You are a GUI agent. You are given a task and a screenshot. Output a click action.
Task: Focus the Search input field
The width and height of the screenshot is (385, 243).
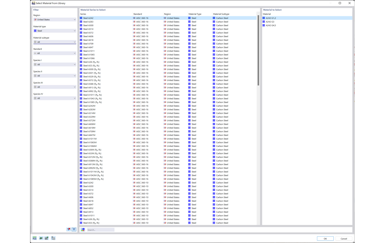pyautogui.click(x=101, y=230)
